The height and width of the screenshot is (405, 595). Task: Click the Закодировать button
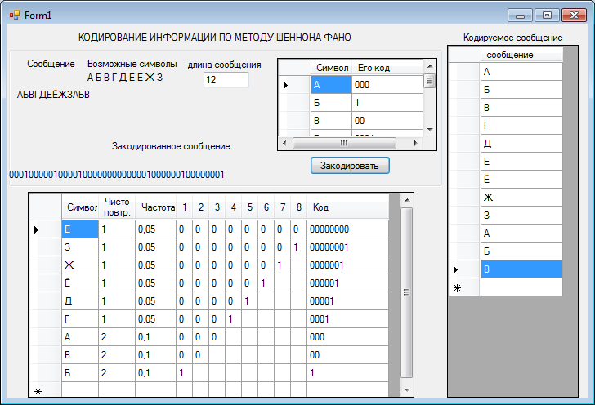[350, 166]
